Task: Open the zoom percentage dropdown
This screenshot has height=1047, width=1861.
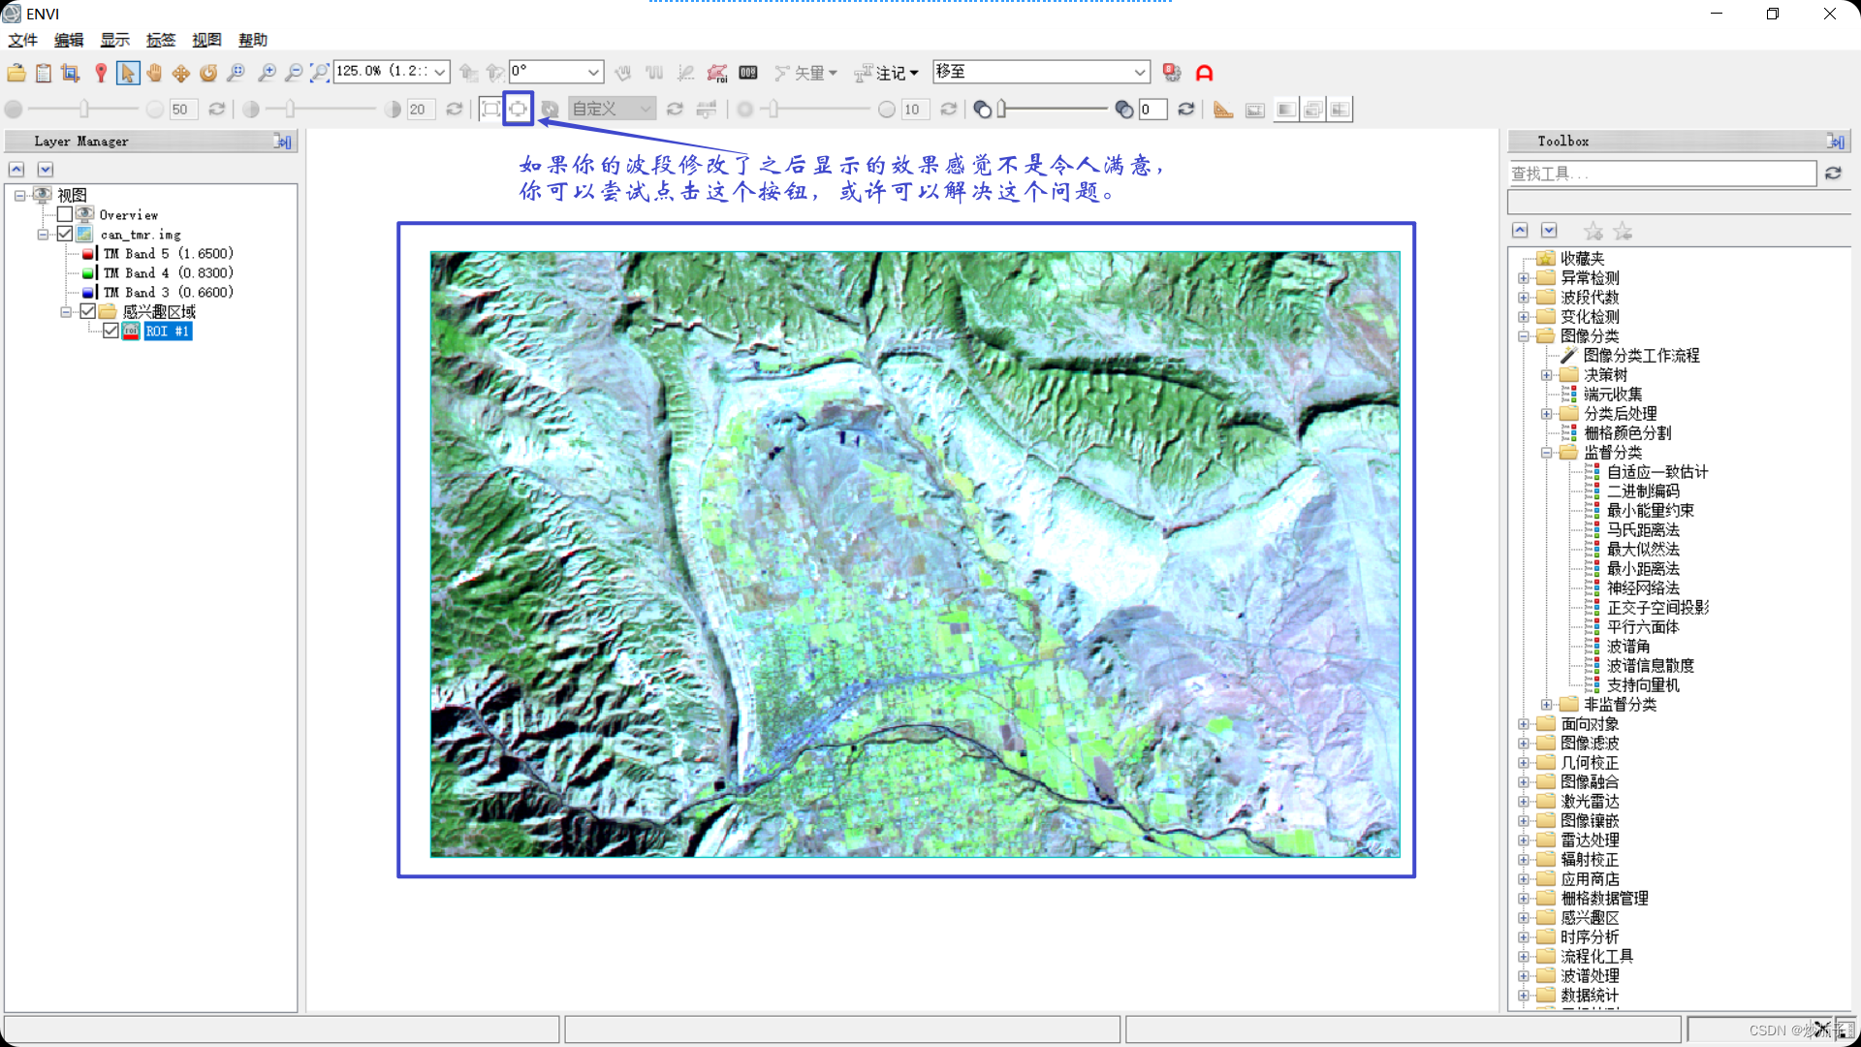Action: [x=440, y=72]
